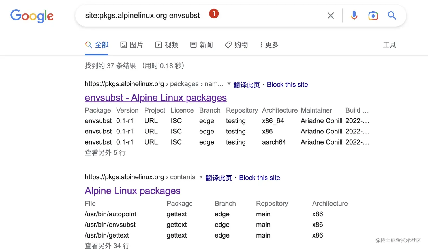Click the File column header
The width and height of the screenshot is (428, 250).
tap(90, 204)
